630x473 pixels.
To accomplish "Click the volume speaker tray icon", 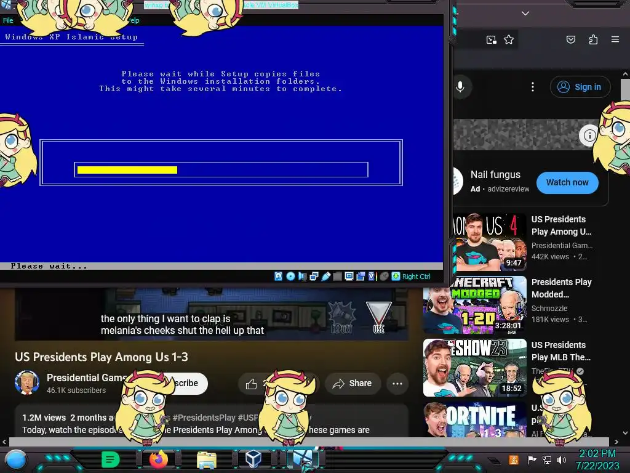I will click(x=562, y=459).
